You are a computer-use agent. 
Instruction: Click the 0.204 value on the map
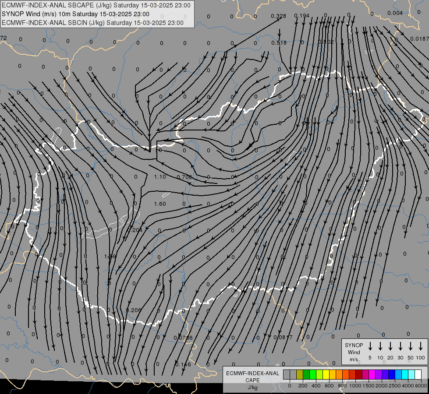click(135, 230)
